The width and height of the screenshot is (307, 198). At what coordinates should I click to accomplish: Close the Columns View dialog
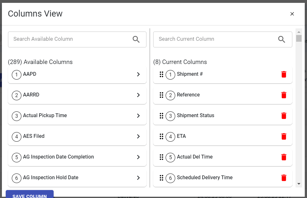pyautogui.click(x=292, y=14)
